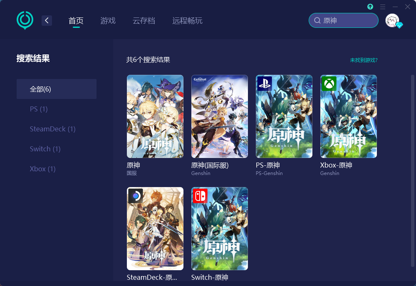Open the Switch-原神 game cover
The width and height of the screenshot is (416, 286).
(220, 229)
